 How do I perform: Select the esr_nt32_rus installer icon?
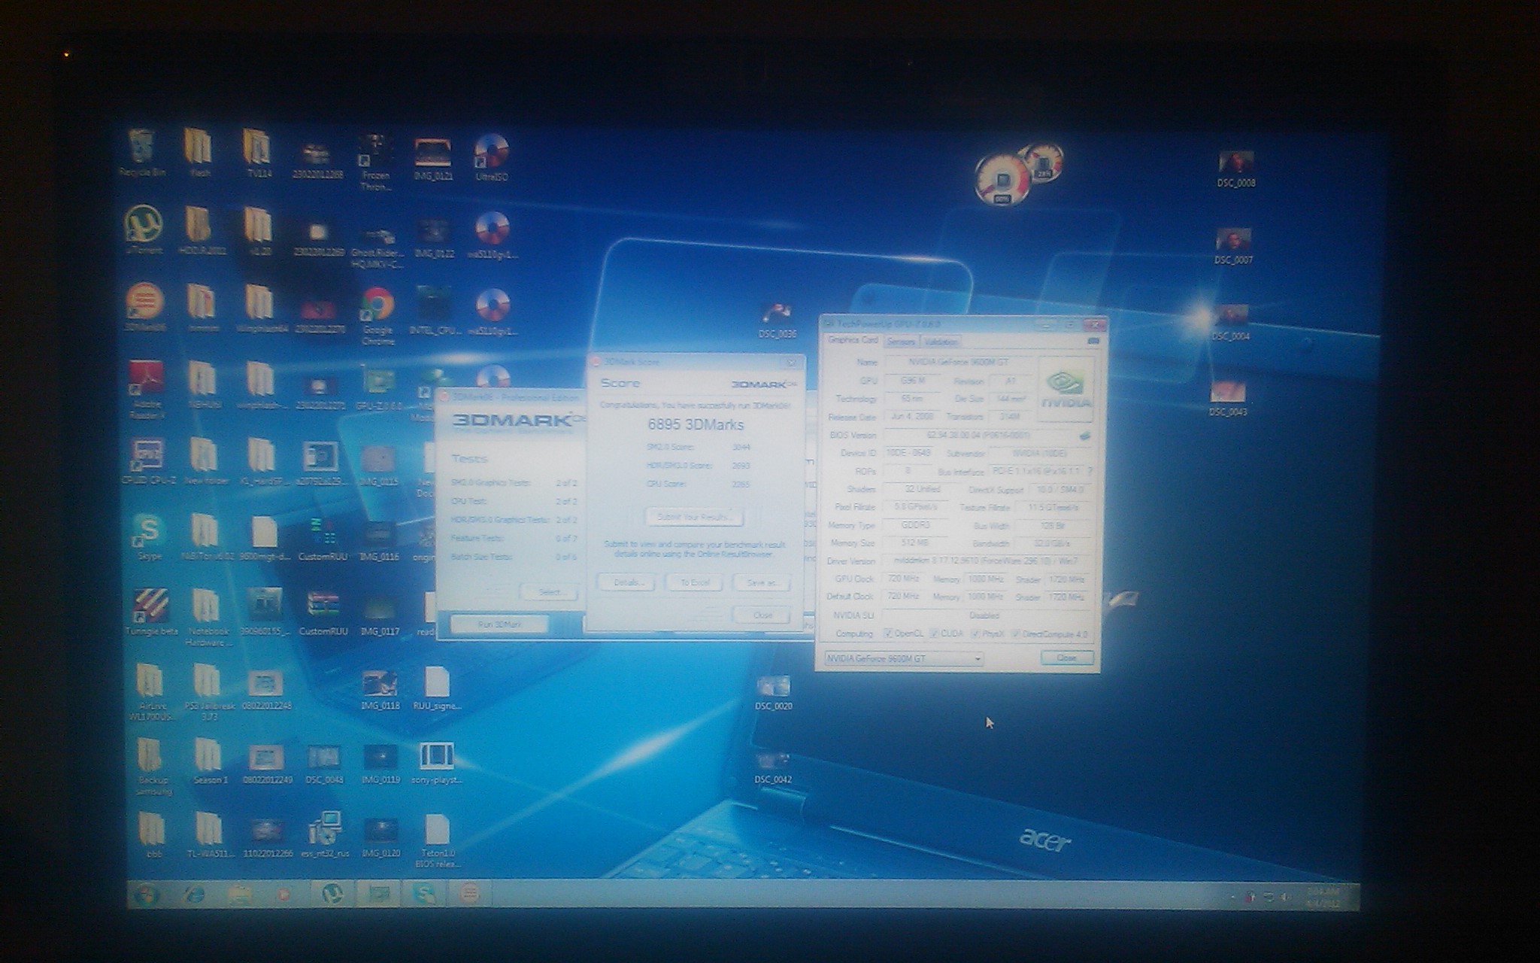(x=326, y=834)
